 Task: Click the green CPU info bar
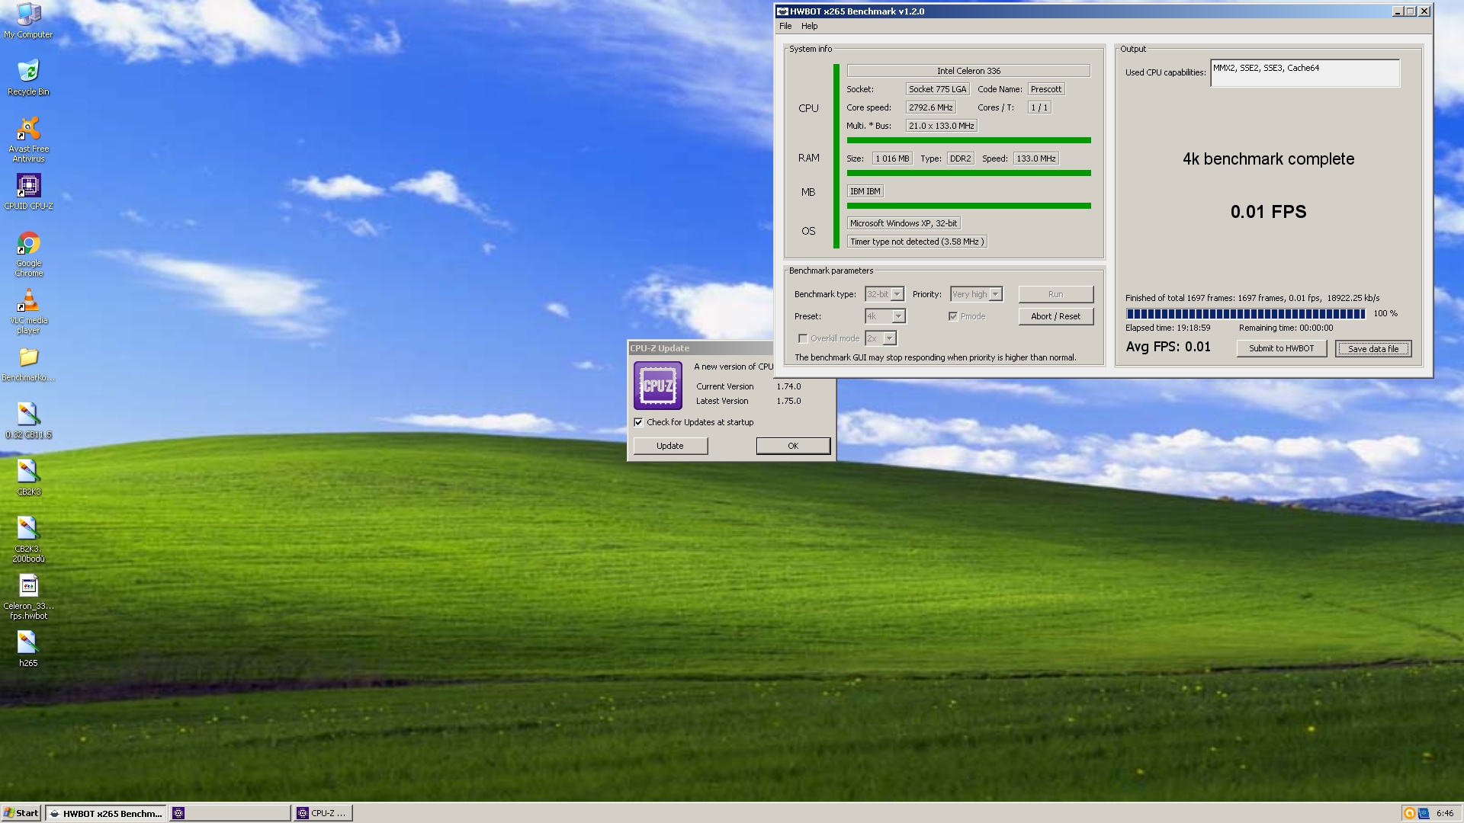point(968,140)
